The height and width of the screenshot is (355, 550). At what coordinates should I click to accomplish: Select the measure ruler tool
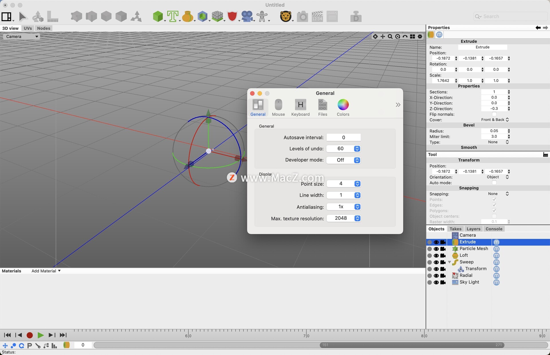point(52,17)
